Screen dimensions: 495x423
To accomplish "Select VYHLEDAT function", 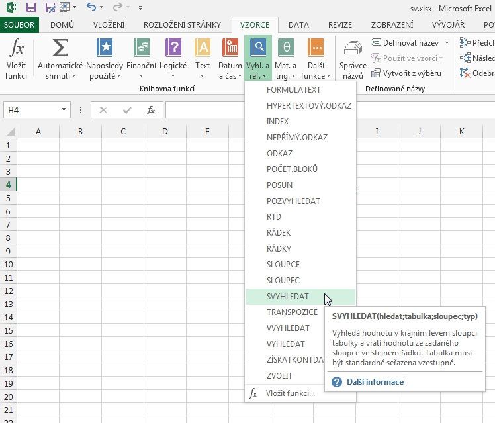I will coord(285,344).
